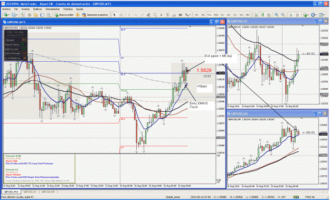Select the GBPUSD,M15 bottom chart tab
This screenshot has width=330, height=200.
click(x=12, y=192)
